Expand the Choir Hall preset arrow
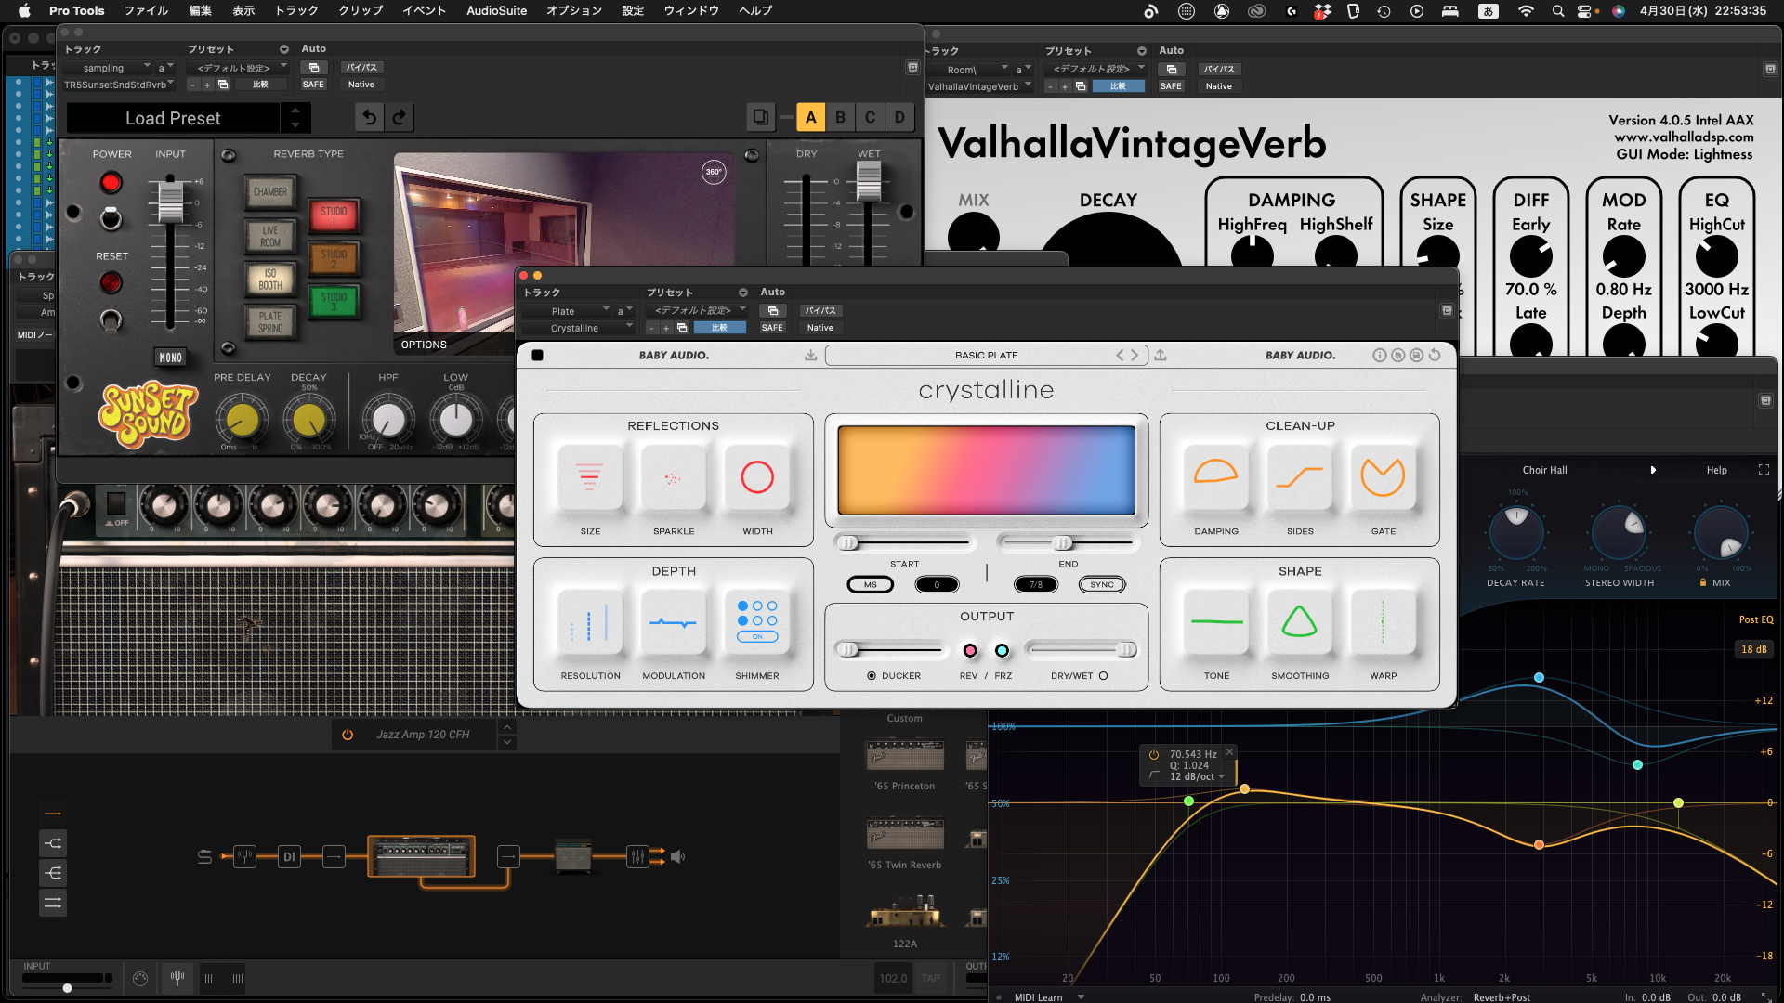The width and height of the screenshot is (1784, 1003). [1653, 470]
